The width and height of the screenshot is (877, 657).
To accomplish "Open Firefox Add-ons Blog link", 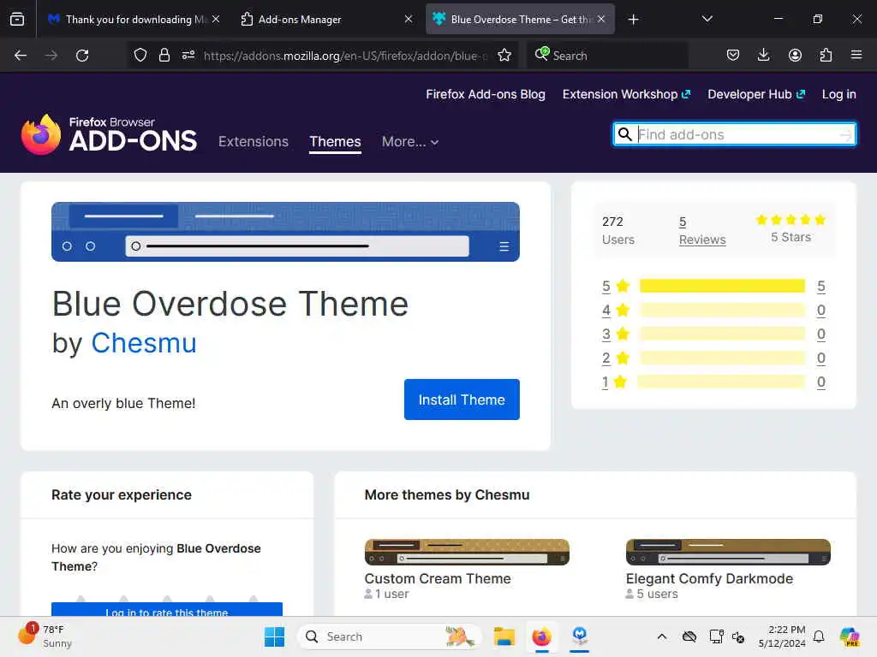I will 486,94.
